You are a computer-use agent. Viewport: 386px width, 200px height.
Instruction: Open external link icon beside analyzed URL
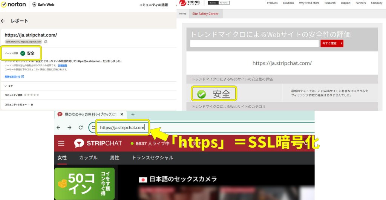point(46,42)
